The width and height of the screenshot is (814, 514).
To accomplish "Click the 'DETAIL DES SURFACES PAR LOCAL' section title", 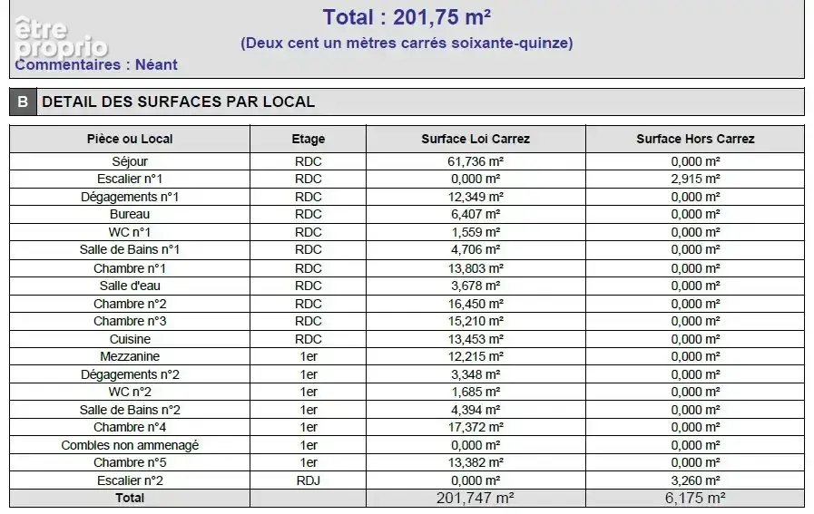I will (x=179, y=102).
